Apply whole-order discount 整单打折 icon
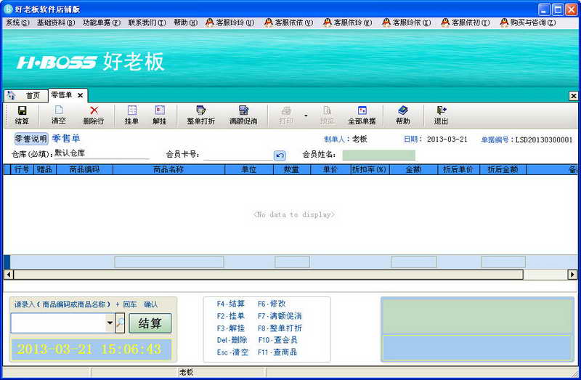The height and width of the screenshot is (380, 581). pos(201,110)
